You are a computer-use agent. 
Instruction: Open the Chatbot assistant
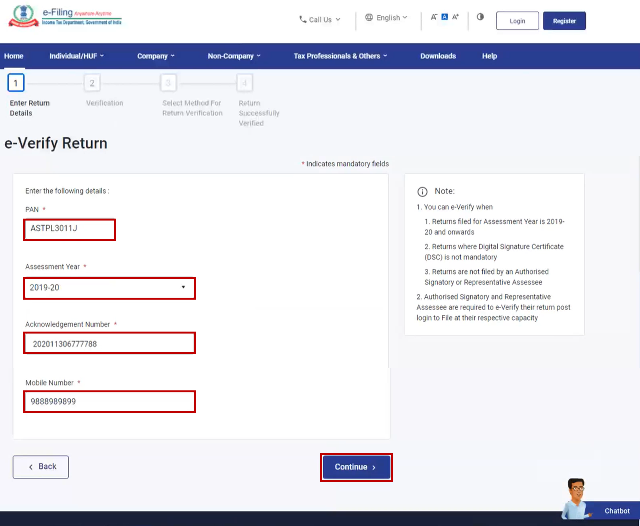click(617, 510)
